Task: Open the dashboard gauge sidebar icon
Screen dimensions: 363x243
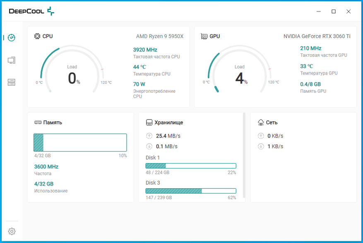Action: tap(11, 38)
